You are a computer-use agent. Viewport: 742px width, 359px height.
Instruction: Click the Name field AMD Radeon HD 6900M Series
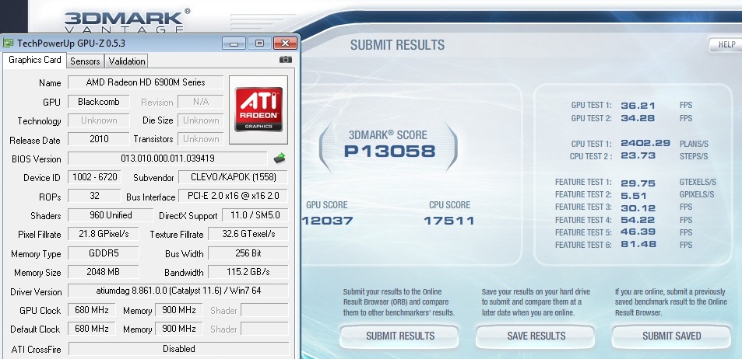click(x=146, y=82)
